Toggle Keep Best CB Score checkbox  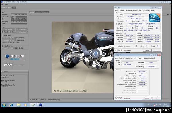click(x=3, y=32)
